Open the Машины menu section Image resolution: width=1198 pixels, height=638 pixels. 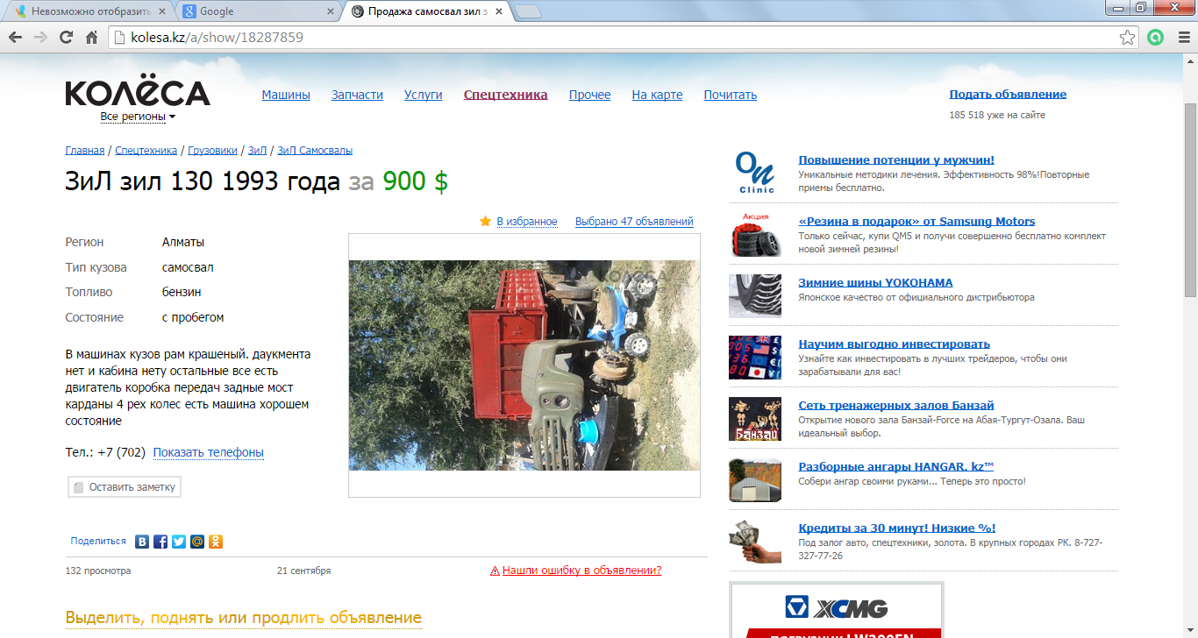[286, 95]
